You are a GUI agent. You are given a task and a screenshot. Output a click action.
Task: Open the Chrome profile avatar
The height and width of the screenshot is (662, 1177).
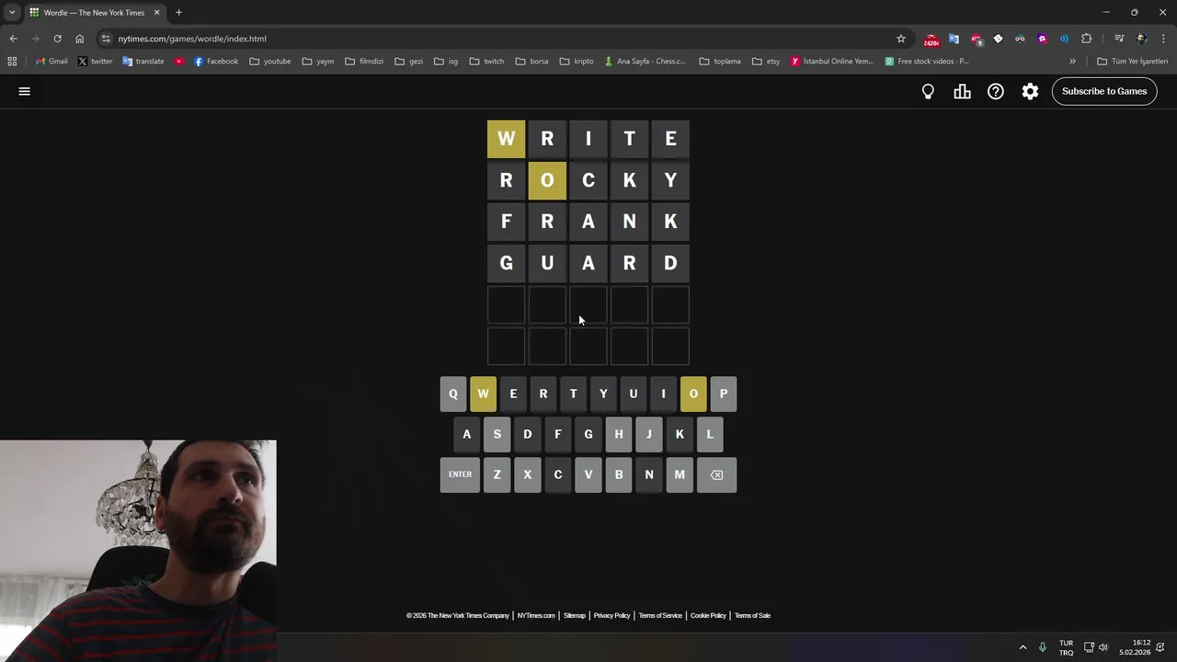pos(1141,39)
